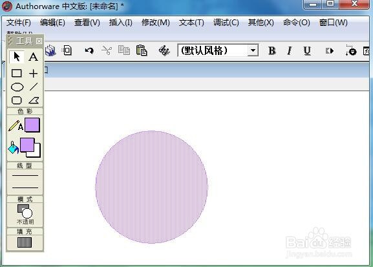Pick the diagonal line tool
373x267 pixels.
pyautogui.click(x=34, y=87)
